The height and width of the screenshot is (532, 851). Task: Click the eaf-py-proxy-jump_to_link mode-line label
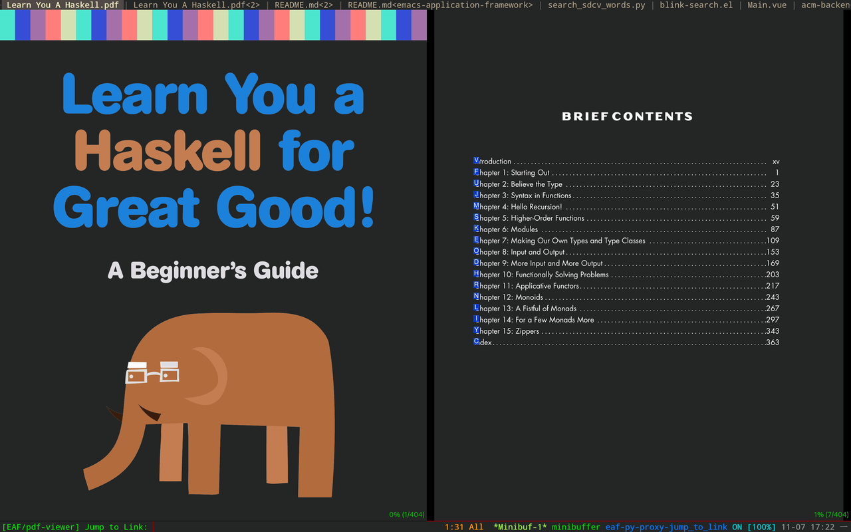point(666,527)
